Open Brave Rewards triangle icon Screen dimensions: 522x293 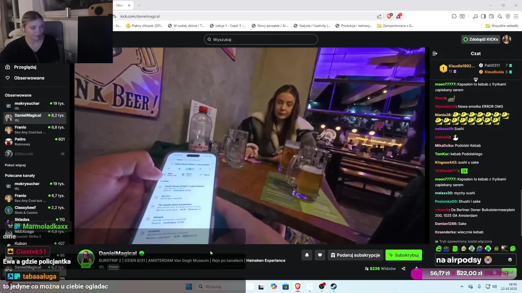tap(398, 16)
